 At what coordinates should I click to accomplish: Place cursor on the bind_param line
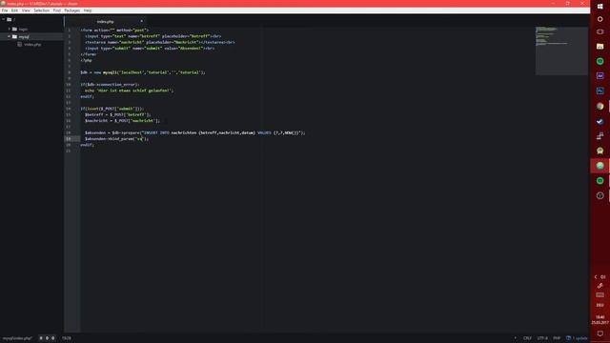point(116,139)
